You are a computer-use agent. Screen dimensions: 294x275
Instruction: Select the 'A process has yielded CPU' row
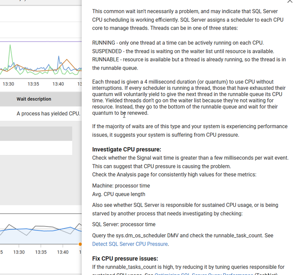[x=48, y=114]
